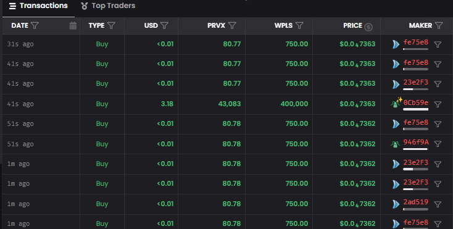
Task: Select the 400,000 WPLS amount cell
Action: pyautogui.click(x=294, y=104)
